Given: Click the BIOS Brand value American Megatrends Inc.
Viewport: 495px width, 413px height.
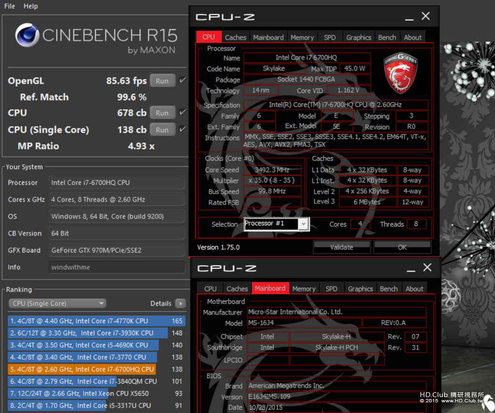Looking at the screenshot, I should 336,385.
